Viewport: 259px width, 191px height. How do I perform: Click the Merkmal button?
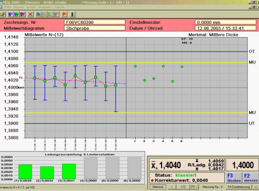point(157,187)
